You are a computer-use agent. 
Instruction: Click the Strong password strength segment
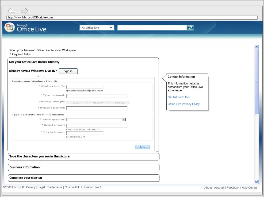pyautogui.click(x=119, y=103)
